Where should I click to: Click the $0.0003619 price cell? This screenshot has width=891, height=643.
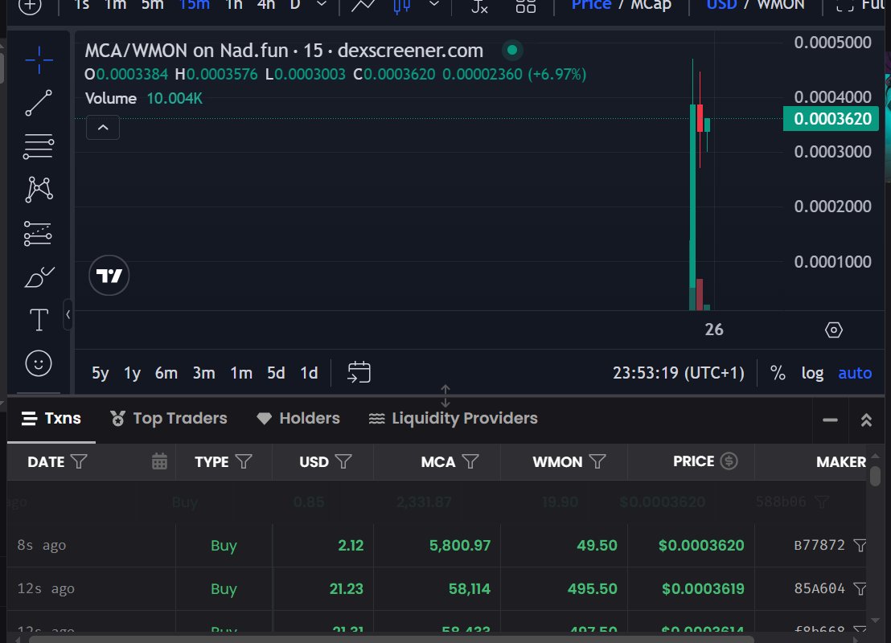click(x=703, y=589)
